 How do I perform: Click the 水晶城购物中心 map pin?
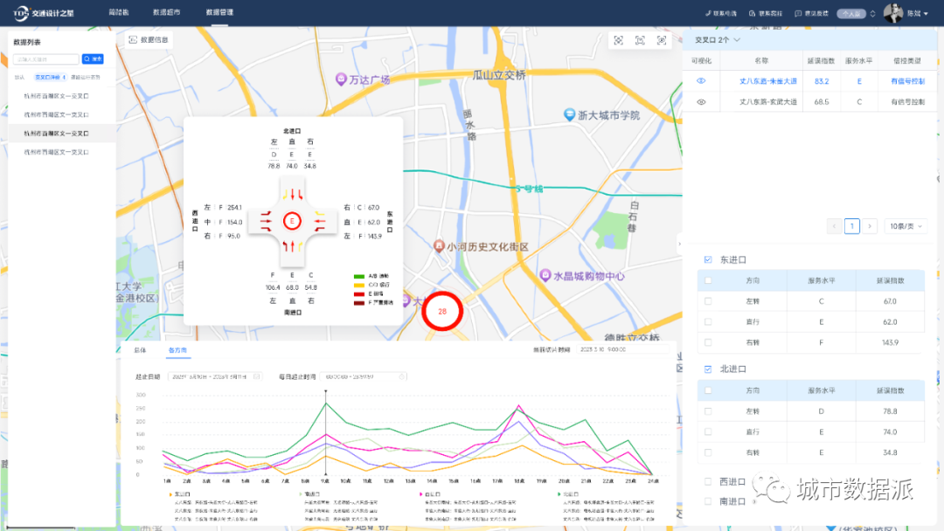545,275
